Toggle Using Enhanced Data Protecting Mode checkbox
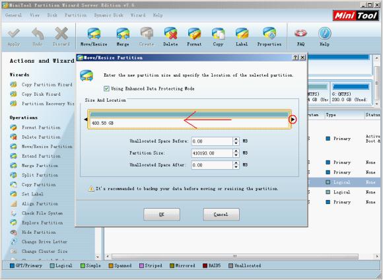This screenshot has height=280, width=383. click(x=106, y=88)
